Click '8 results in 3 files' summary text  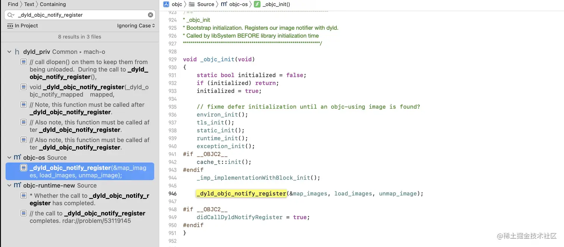tap(79, 37)
